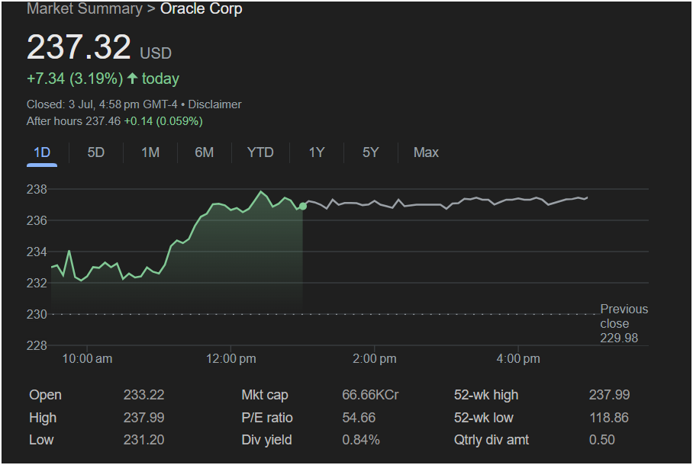This screenshot has width=693, height=465.
Task: Open the Disclaimer link
Action: point(214,104)
